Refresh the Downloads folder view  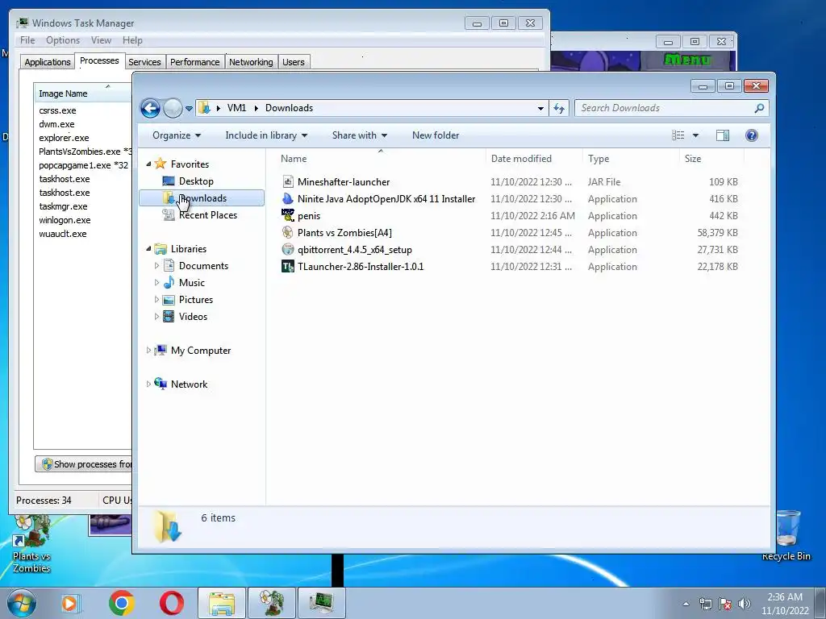tap(558, 109)
